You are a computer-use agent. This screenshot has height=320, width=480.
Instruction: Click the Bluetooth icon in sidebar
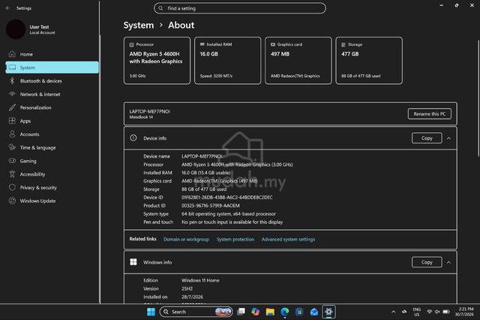(12, 80)
